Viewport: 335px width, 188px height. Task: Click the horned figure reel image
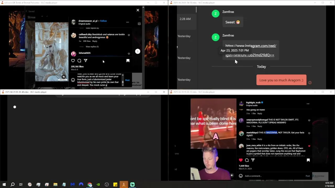click(52, 52)
